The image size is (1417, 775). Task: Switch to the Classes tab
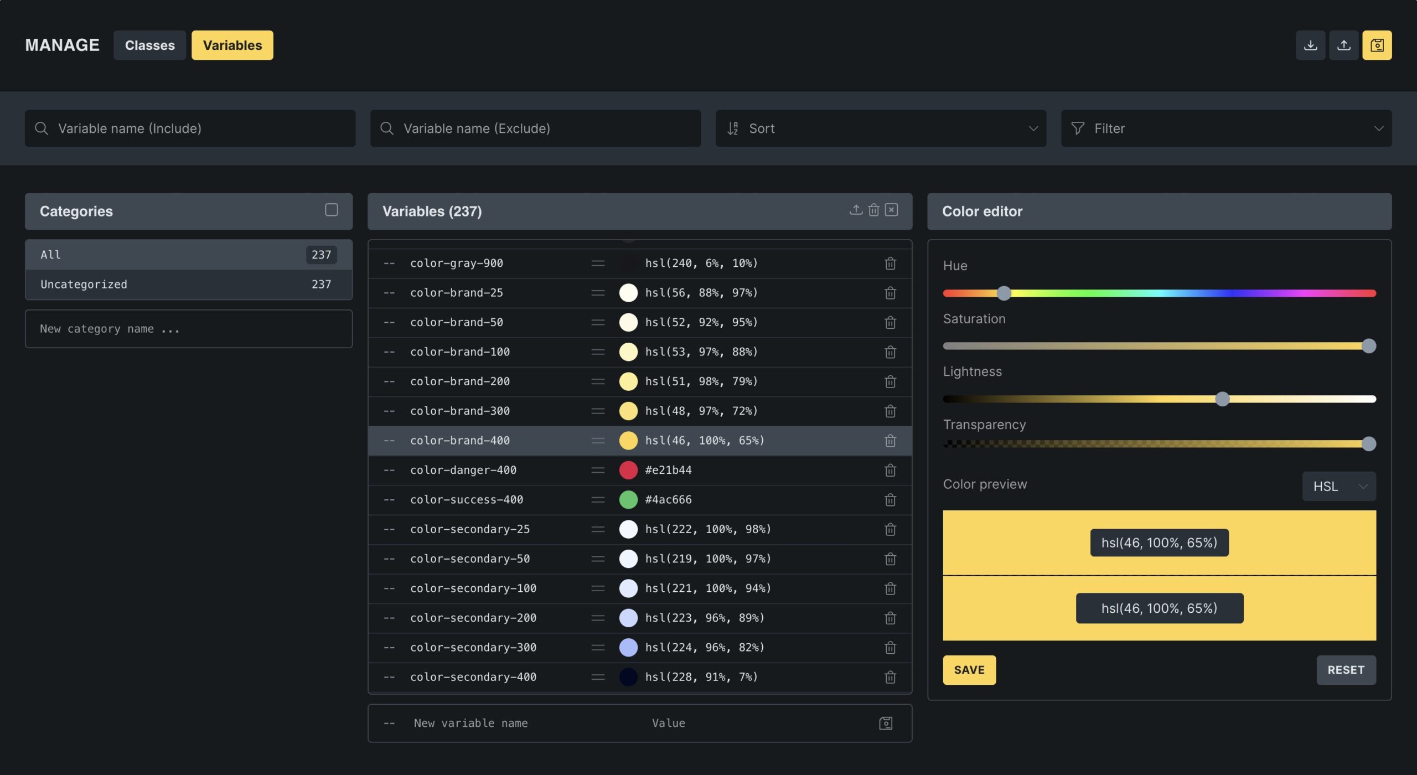(149, 45)
